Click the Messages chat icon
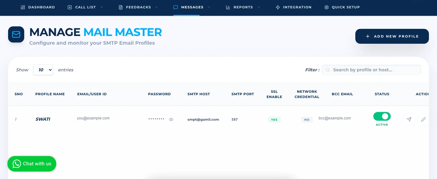The image size is (437, 179). pos(175,7)
